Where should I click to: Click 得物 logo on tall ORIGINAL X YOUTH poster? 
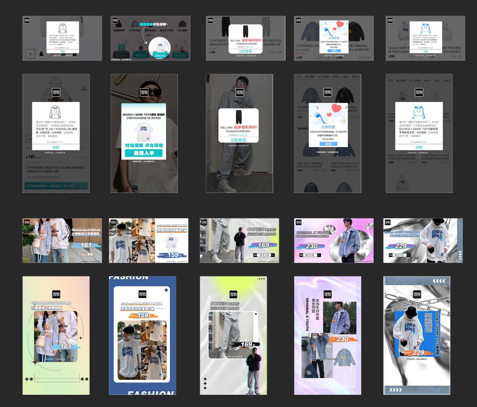(x=328, y=294)
